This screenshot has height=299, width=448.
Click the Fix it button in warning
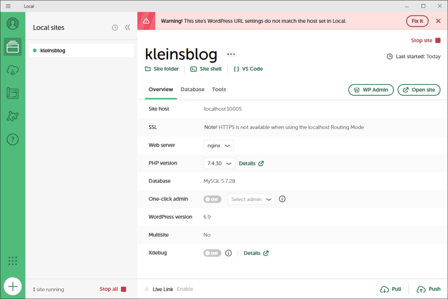(417, 21)
